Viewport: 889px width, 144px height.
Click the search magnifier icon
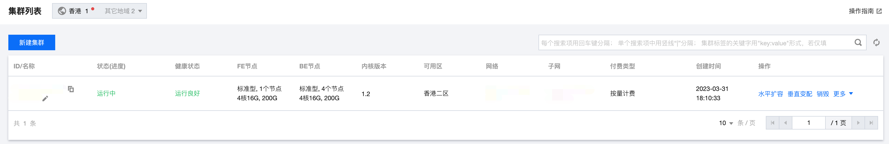coord(858,42)
